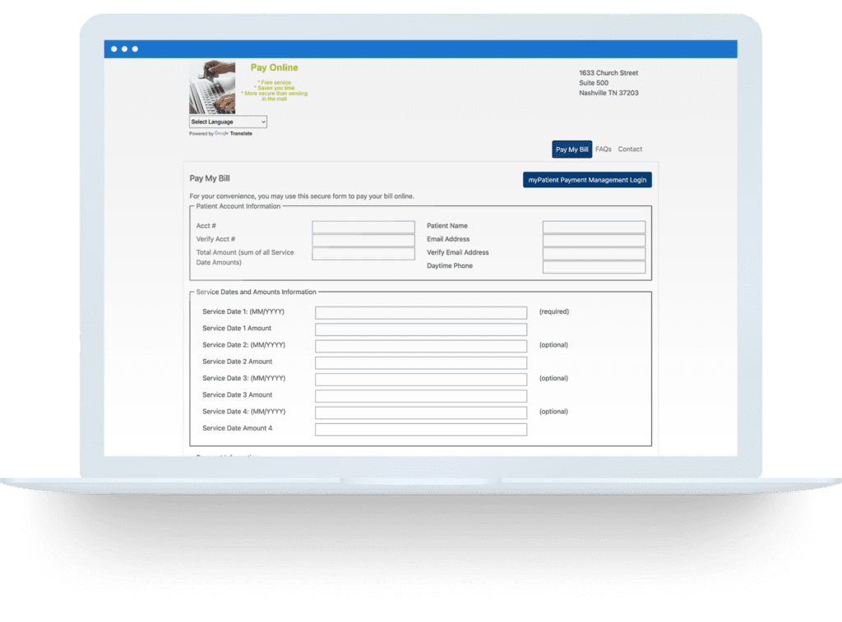Screen dimensions: 842x622
Task: Focus the Total Amount input field
Action: (363, 254)
